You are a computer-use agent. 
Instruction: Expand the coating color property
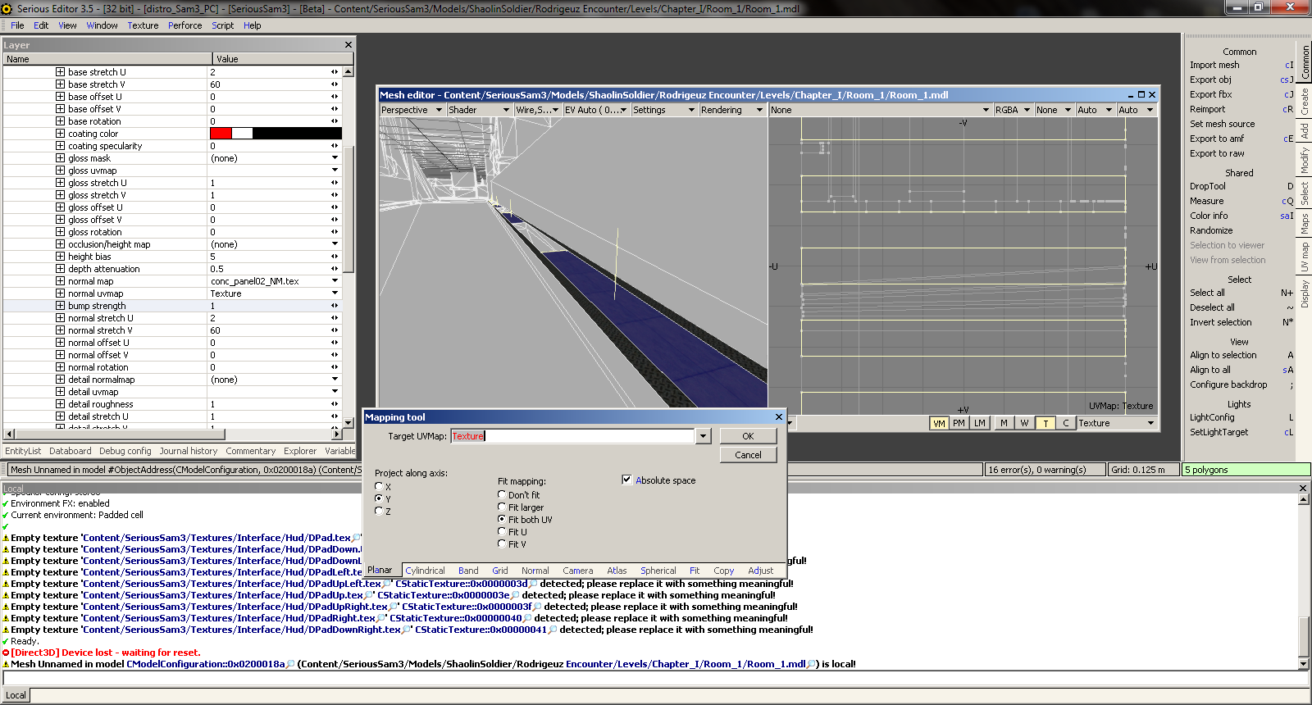point(60,134)
